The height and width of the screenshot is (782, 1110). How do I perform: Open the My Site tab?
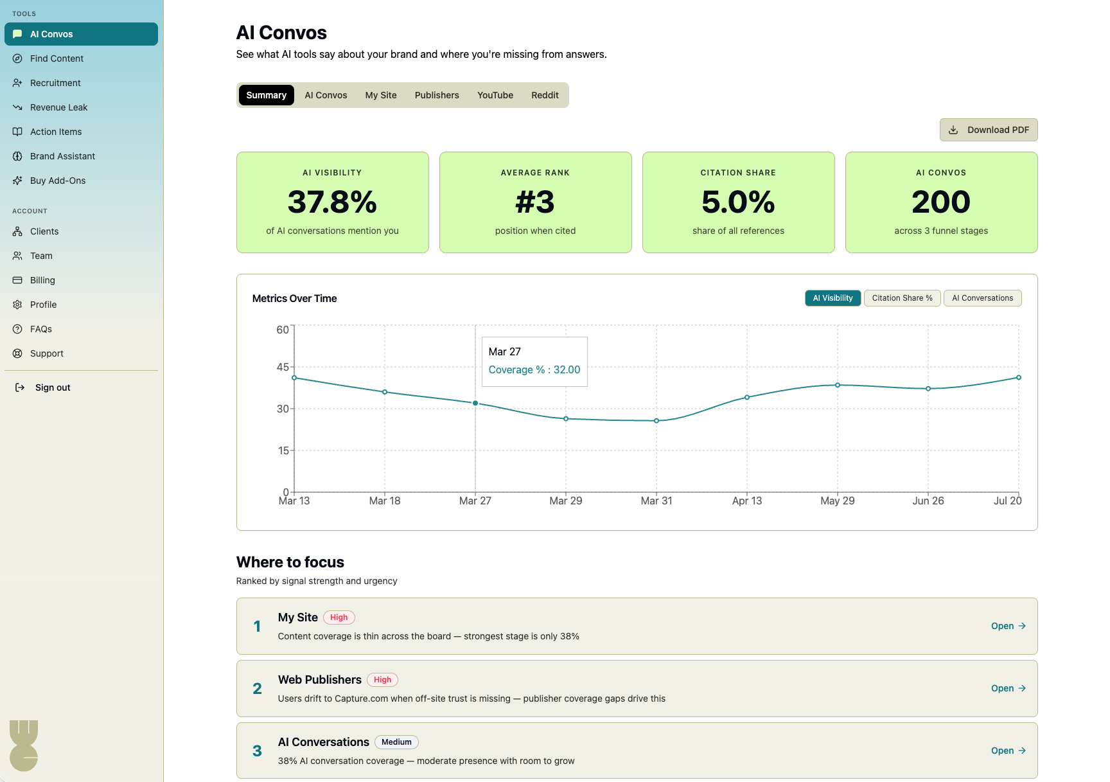tap(381, 95)
